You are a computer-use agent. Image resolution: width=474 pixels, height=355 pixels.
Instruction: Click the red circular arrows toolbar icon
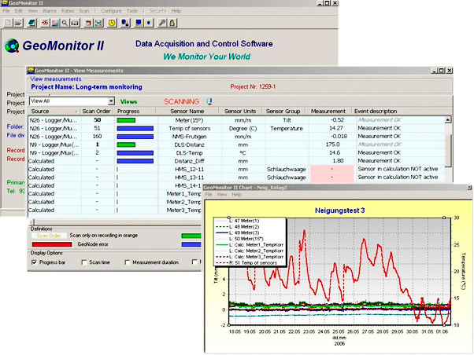pos(46,23)
